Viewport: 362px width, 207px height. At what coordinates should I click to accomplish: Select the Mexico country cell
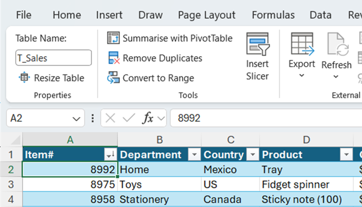[x=230, y=169]
